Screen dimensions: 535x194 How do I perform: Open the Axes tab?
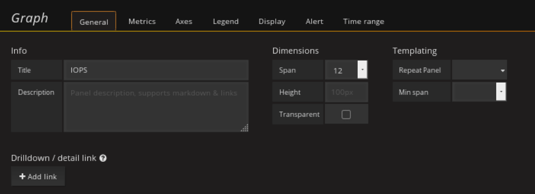click(x=184, y=21)
